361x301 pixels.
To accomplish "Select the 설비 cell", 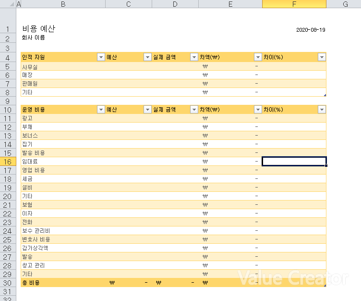I will pos(63,188).
